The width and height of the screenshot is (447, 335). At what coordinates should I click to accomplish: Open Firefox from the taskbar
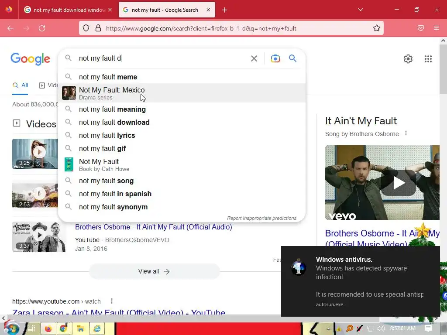click(48, 328)
